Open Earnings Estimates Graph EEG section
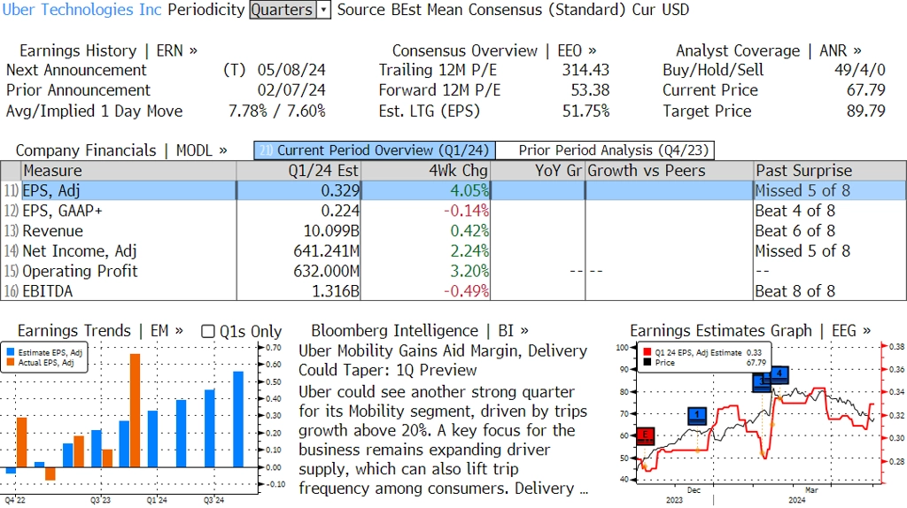This screenshot has width=907, height=508. click(x=750, y=331)
